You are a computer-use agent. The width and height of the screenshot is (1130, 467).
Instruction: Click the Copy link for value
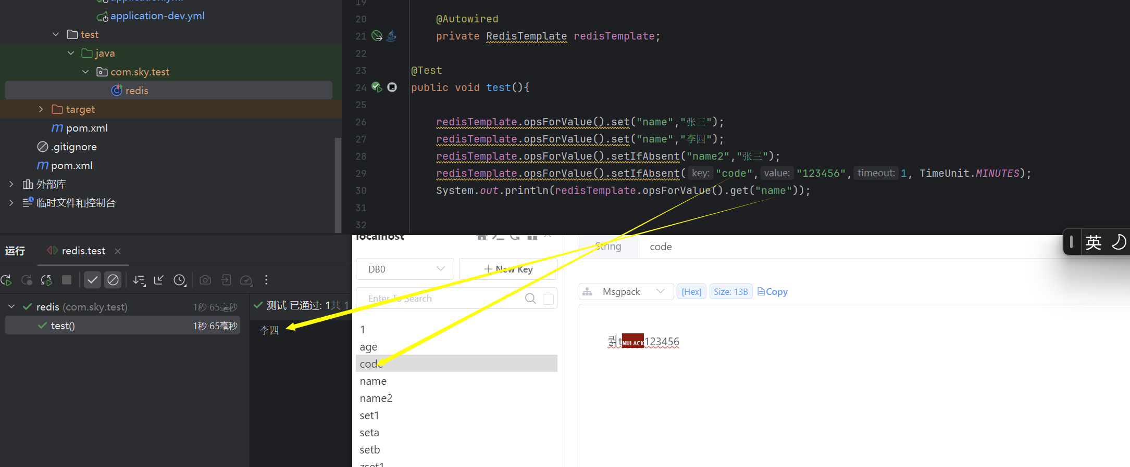pyautogui.click(x=773, y=292)
